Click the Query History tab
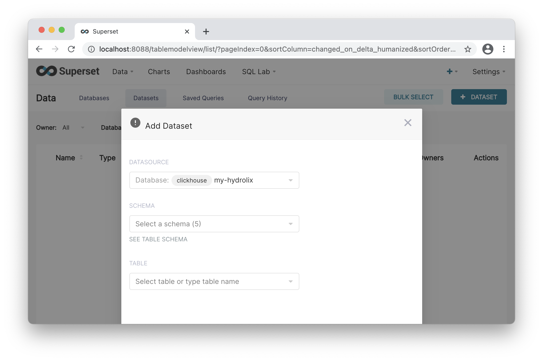543x361 pixels. click(267, 98)
